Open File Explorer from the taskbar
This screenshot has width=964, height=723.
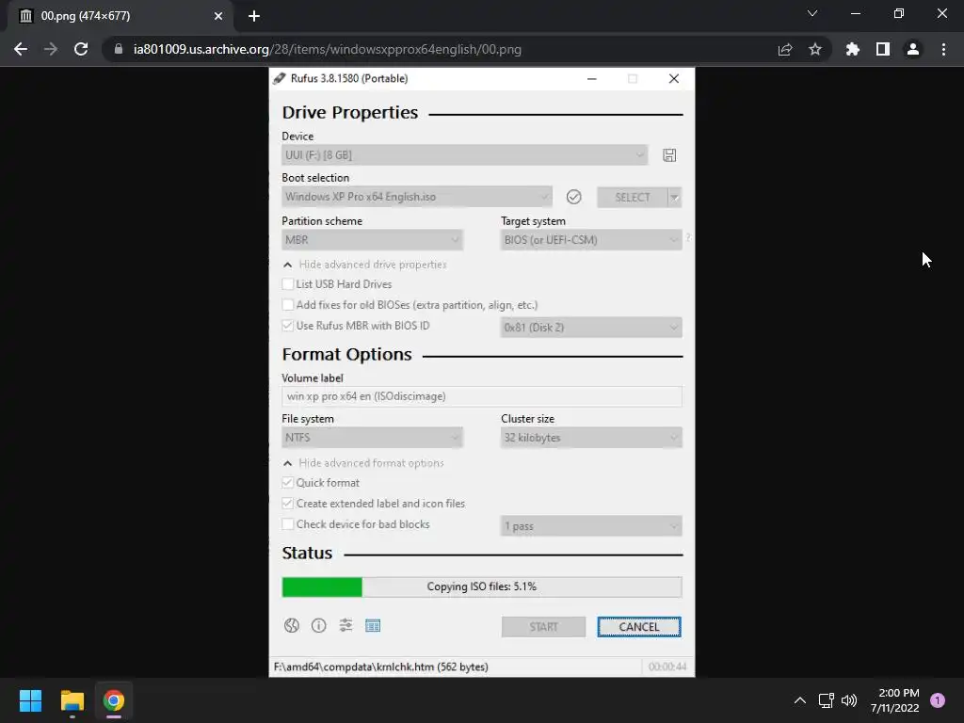pyautogui.click(x=72, y=700)
